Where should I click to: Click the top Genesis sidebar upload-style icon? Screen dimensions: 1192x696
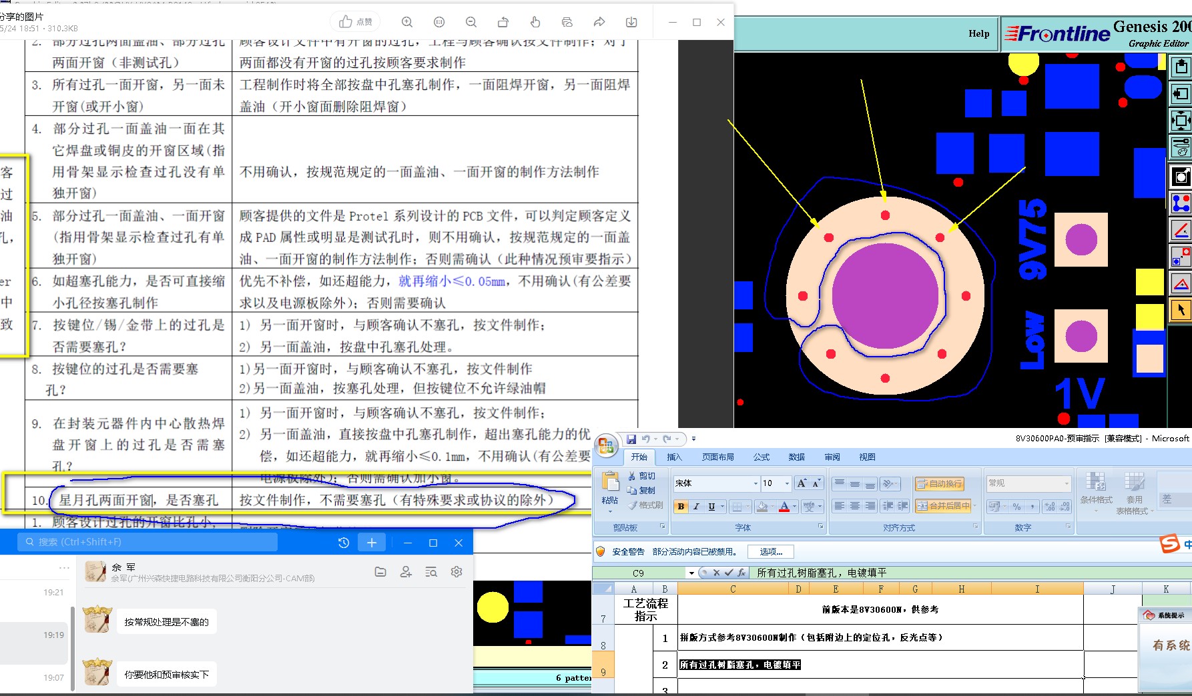click(x=1181, y=67)
